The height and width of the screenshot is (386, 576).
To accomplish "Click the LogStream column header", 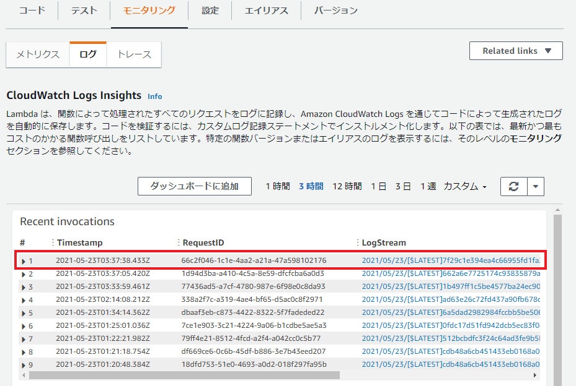I will click(384, 242).
